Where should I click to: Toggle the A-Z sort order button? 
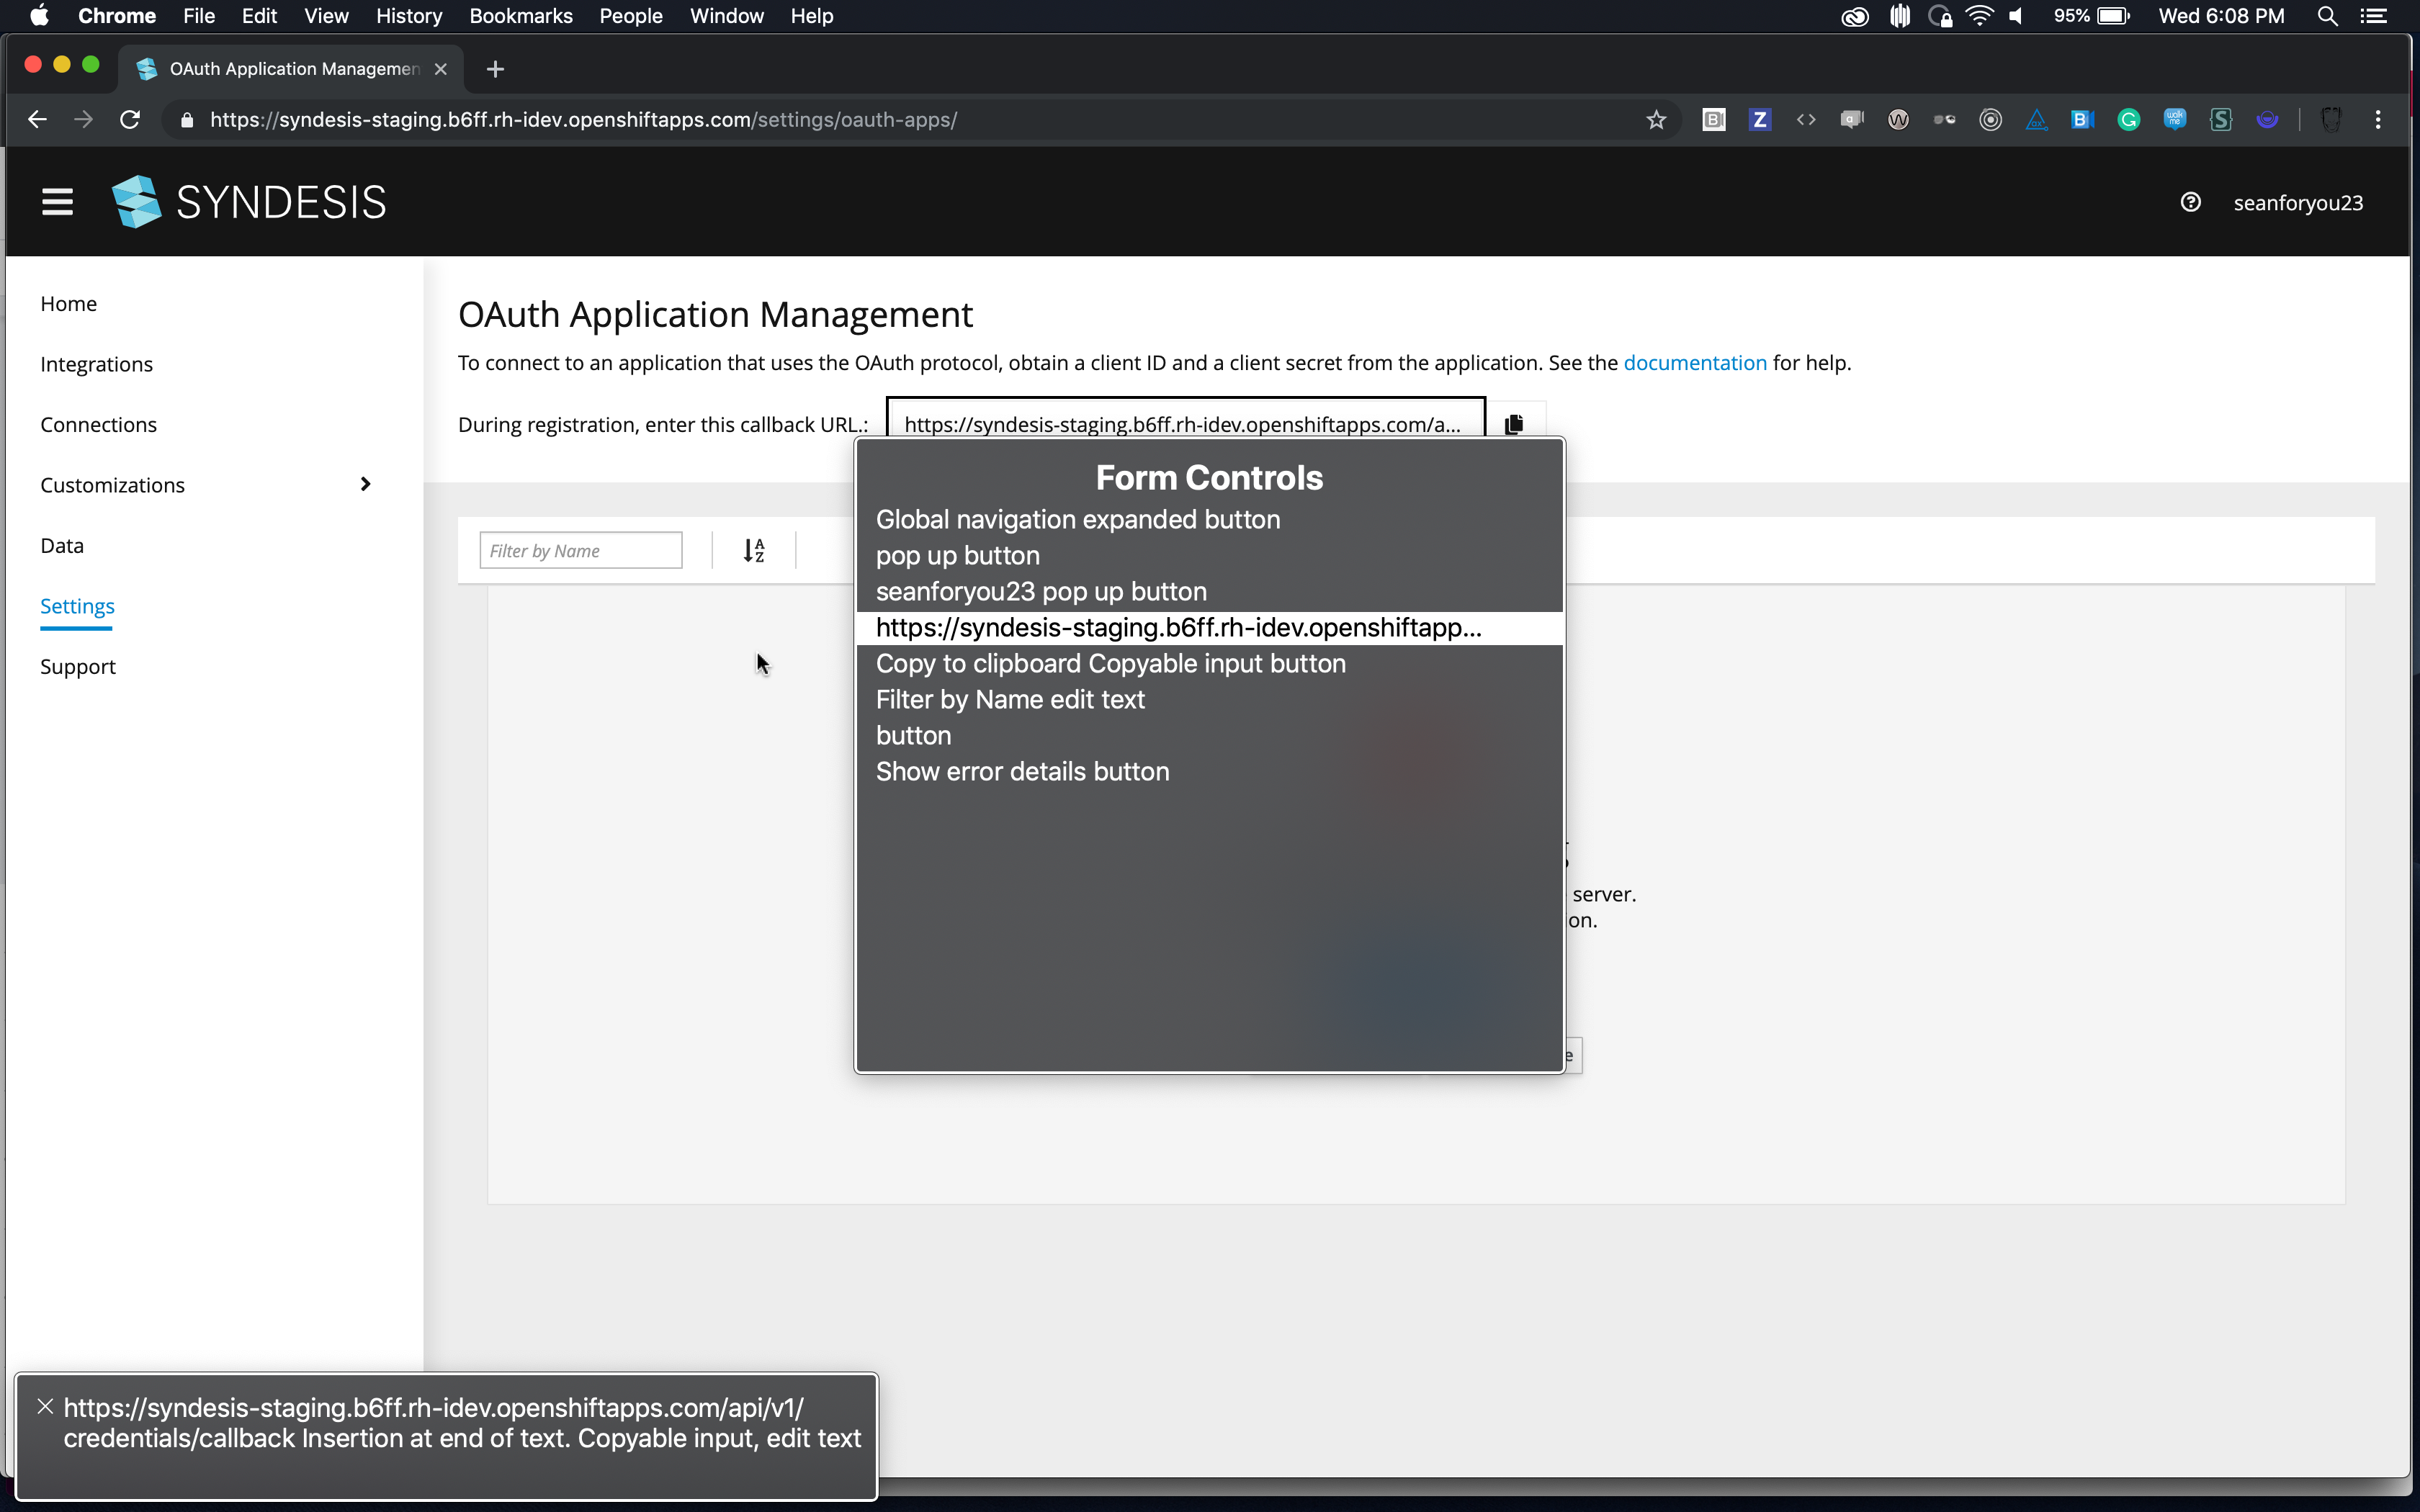pos(754,550)
